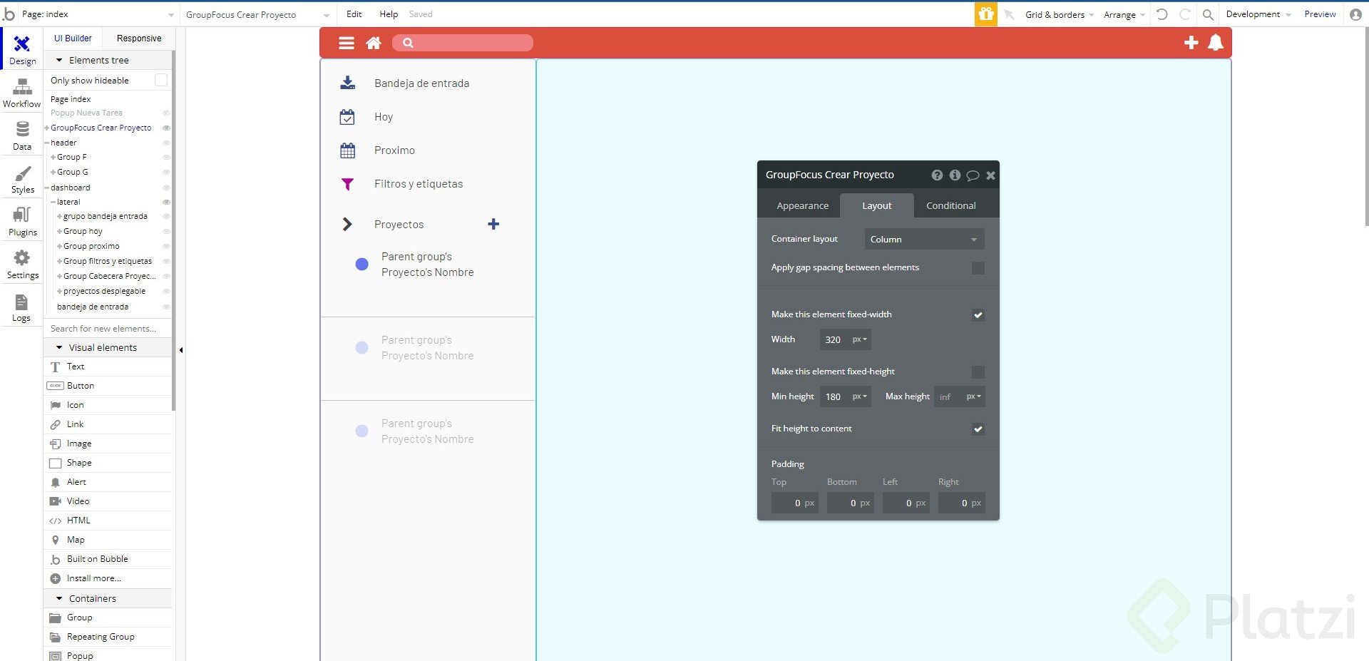
Task: Open the Settings section
Action: 22,265
